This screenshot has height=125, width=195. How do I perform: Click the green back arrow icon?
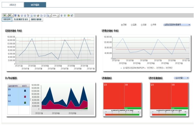(x=5, y=15)
